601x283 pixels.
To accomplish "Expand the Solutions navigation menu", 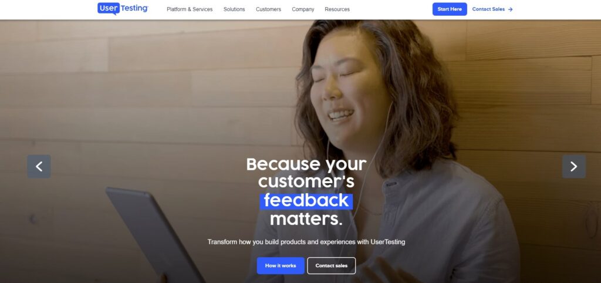I will [234, 9].
